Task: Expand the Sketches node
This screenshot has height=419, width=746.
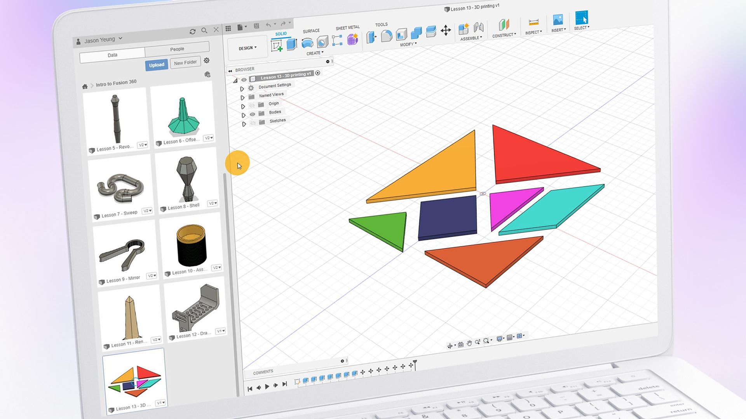Action: (244, 124)
